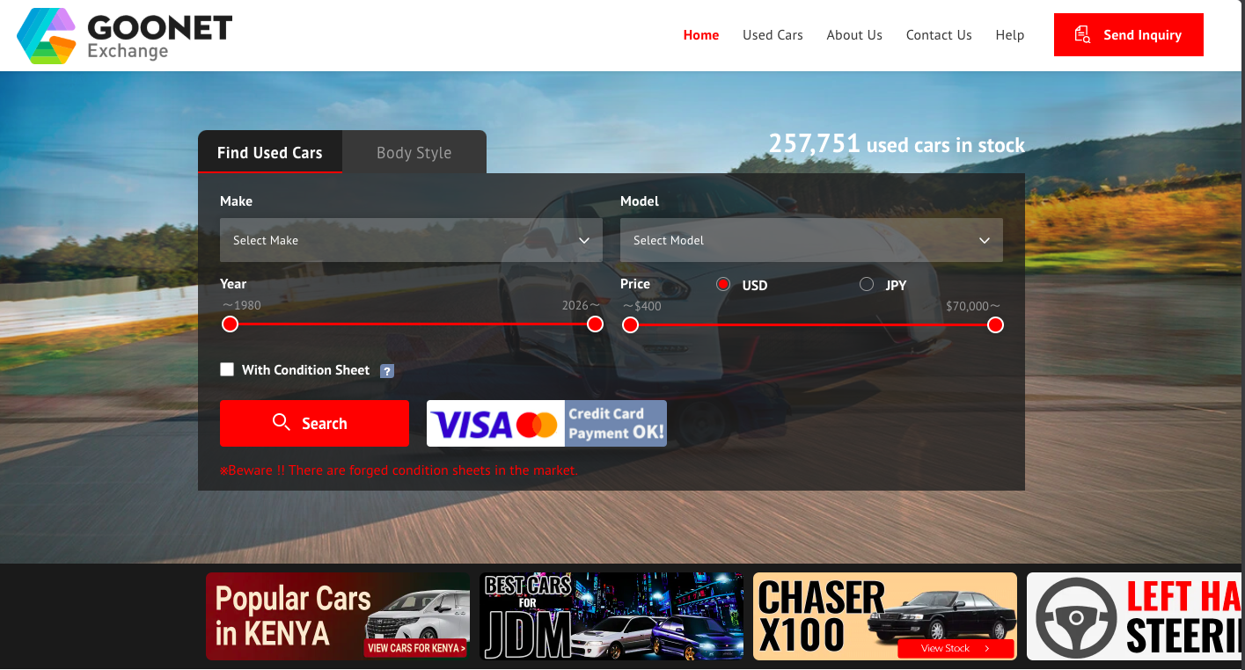Click View Cars for Kenya banner
Screen dimensions: 1245x670
(416, 648)
